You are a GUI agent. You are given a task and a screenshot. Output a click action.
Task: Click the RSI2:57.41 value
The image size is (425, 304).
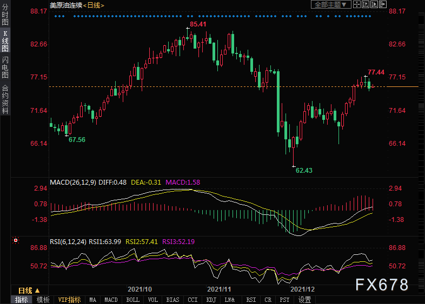142,241
